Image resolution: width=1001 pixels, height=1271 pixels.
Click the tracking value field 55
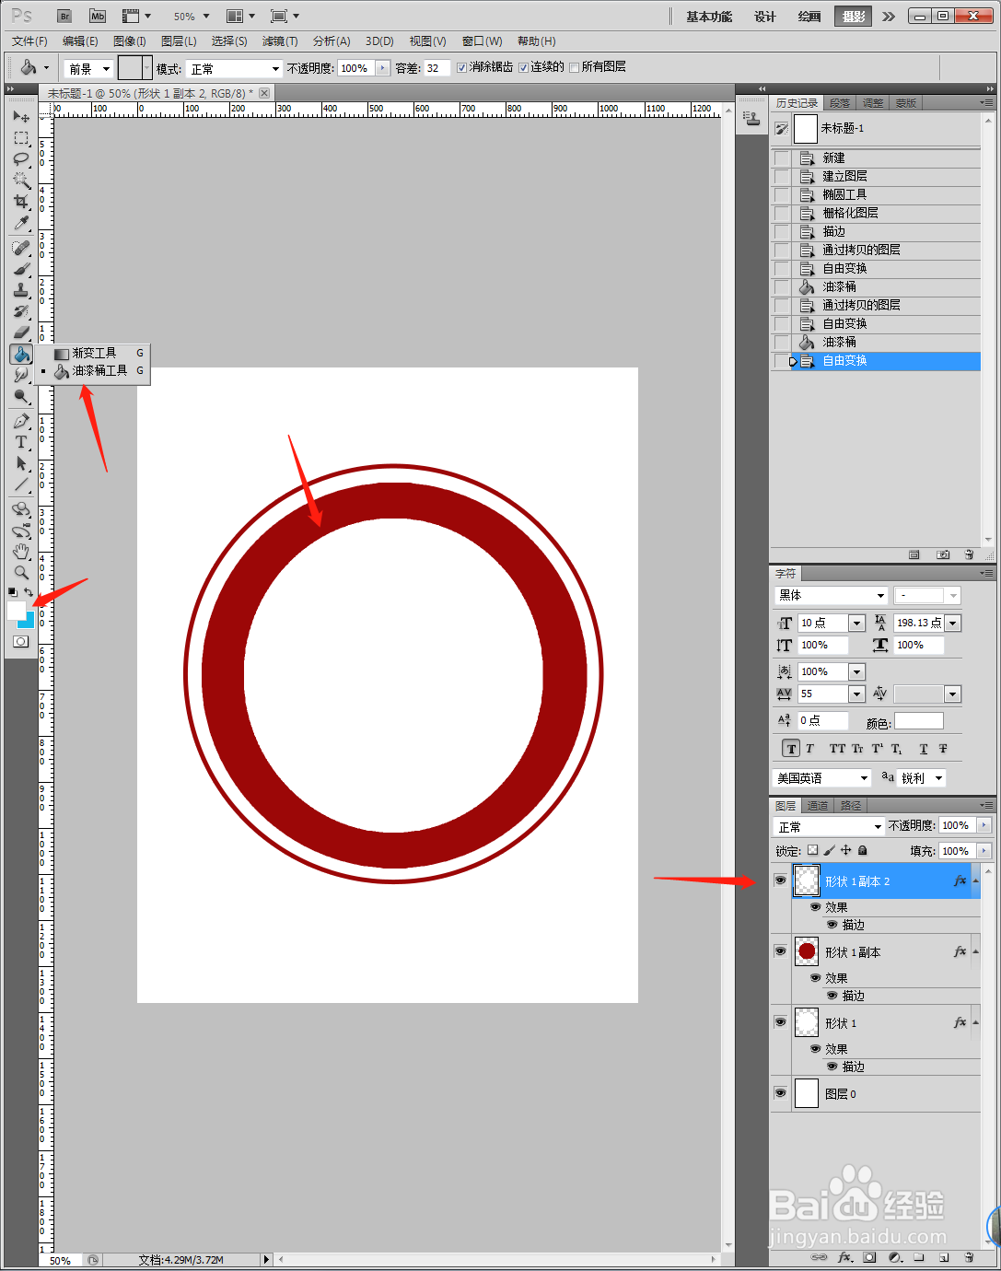tap(822, 694)
